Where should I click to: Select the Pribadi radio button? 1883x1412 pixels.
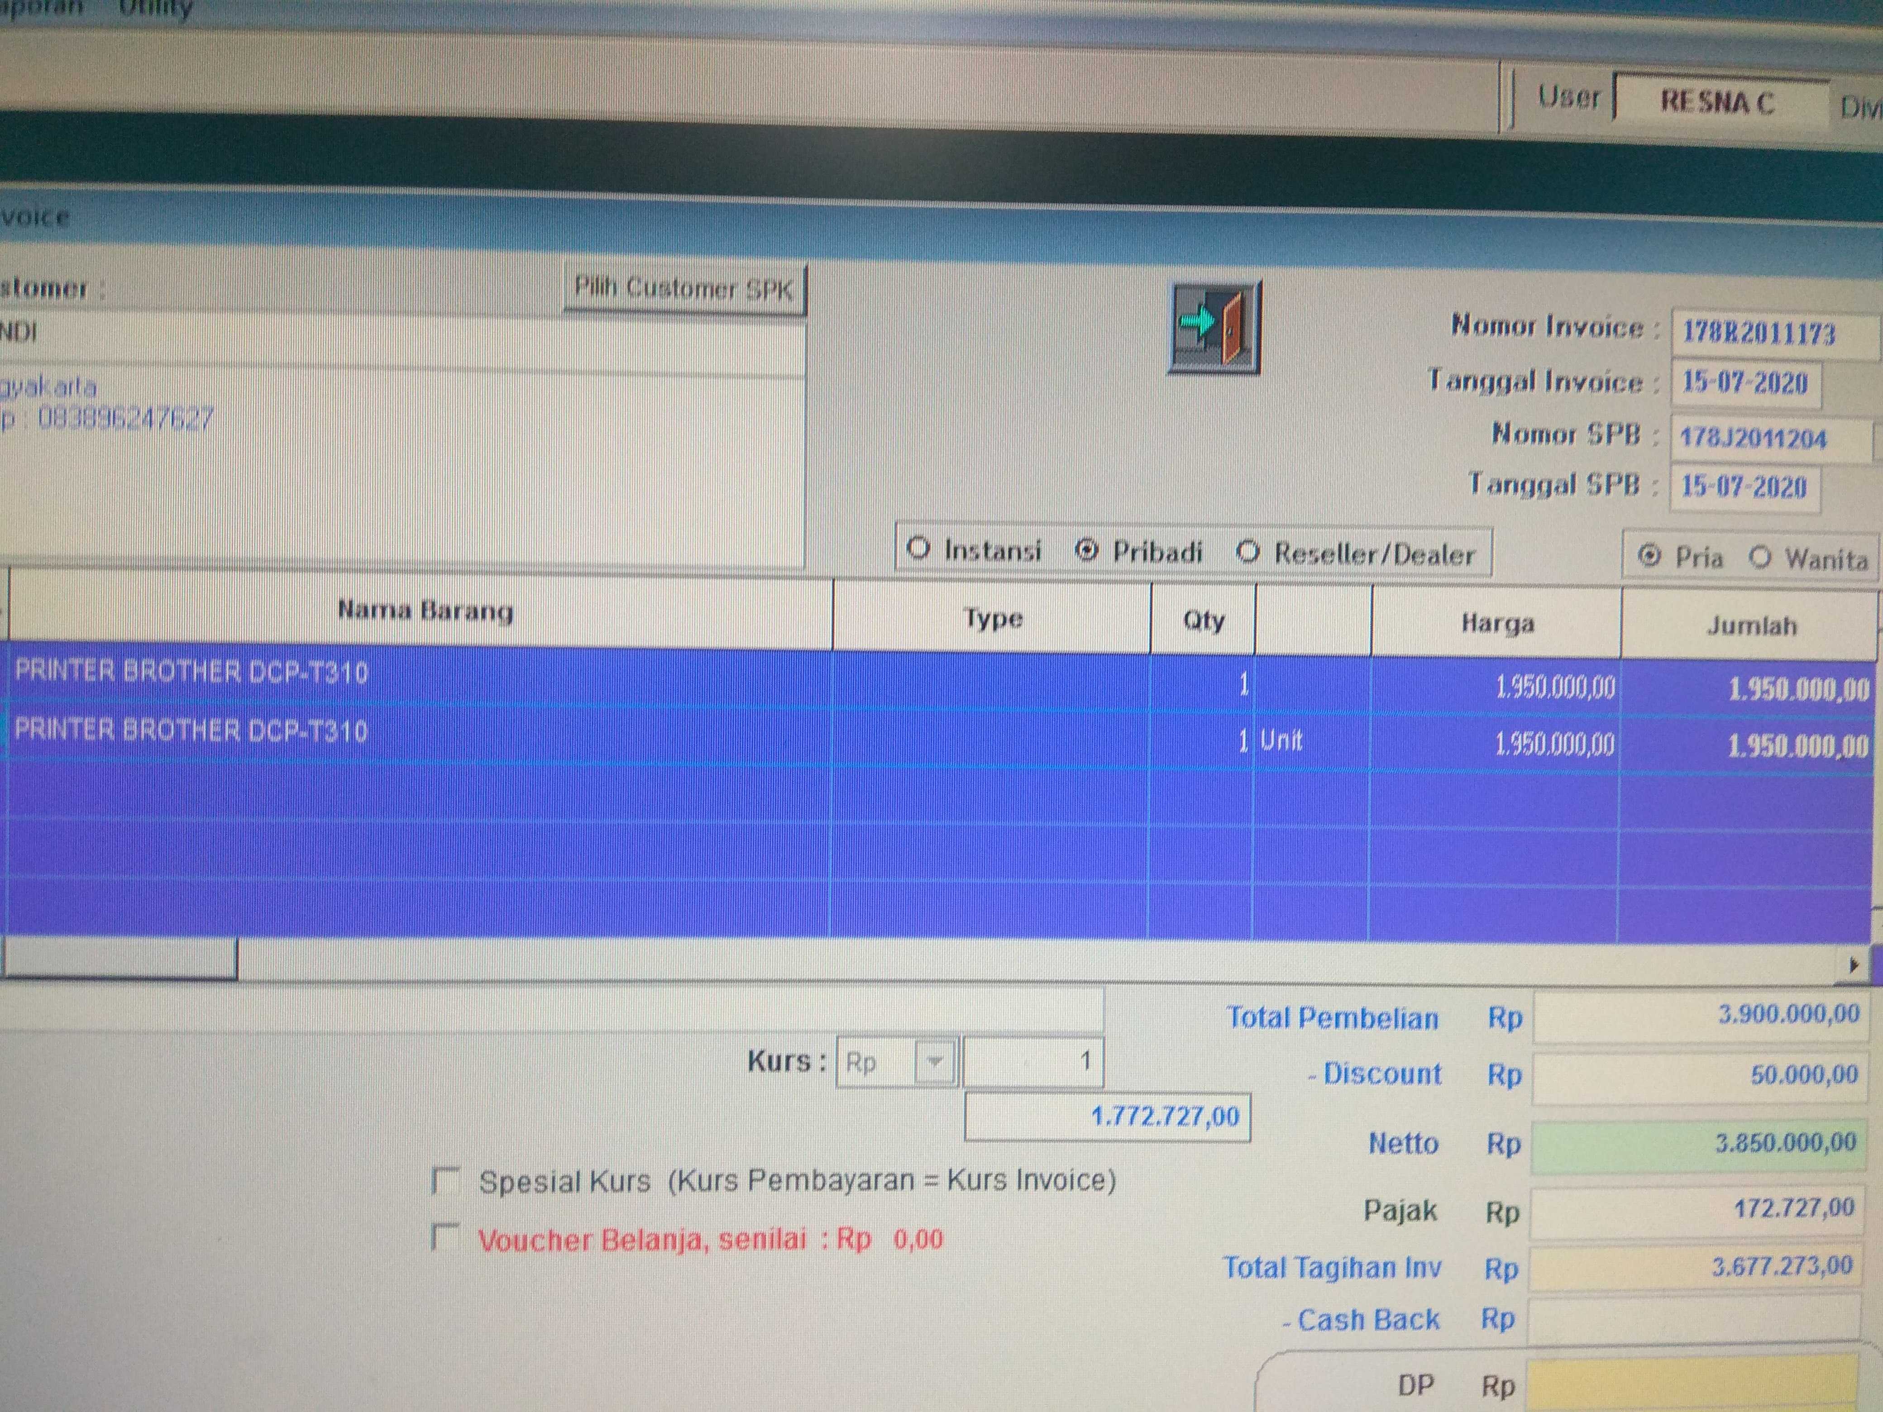coord(1086,551)
